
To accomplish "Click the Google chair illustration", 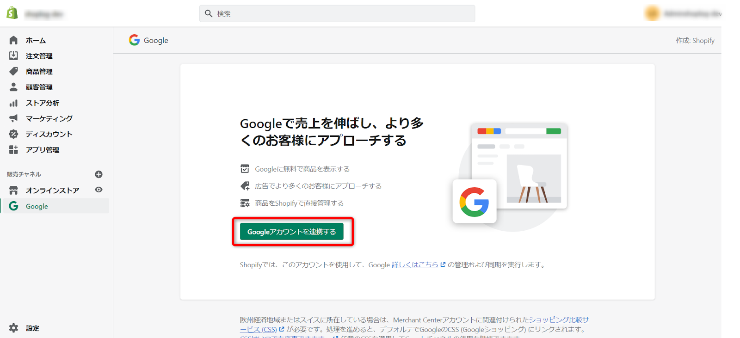I will (510, 176).
